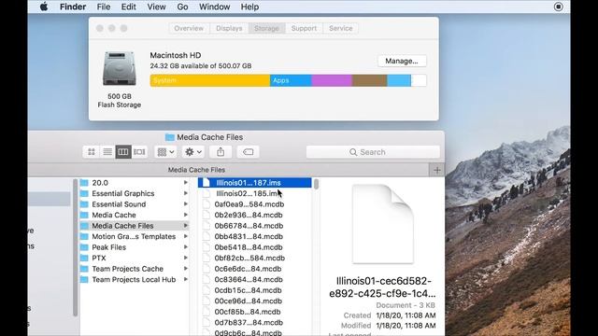Click the Media Cache Files title folder icon
This screenshot has width=598, height=336.
pos(170,137)
